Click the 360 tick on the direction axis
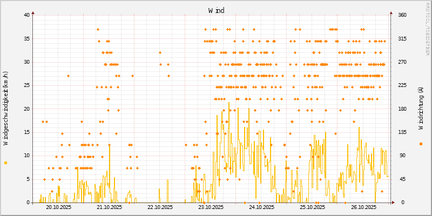The height and width of the screenshot is (216, 432). pyautogui.click(x=402, y=15)
